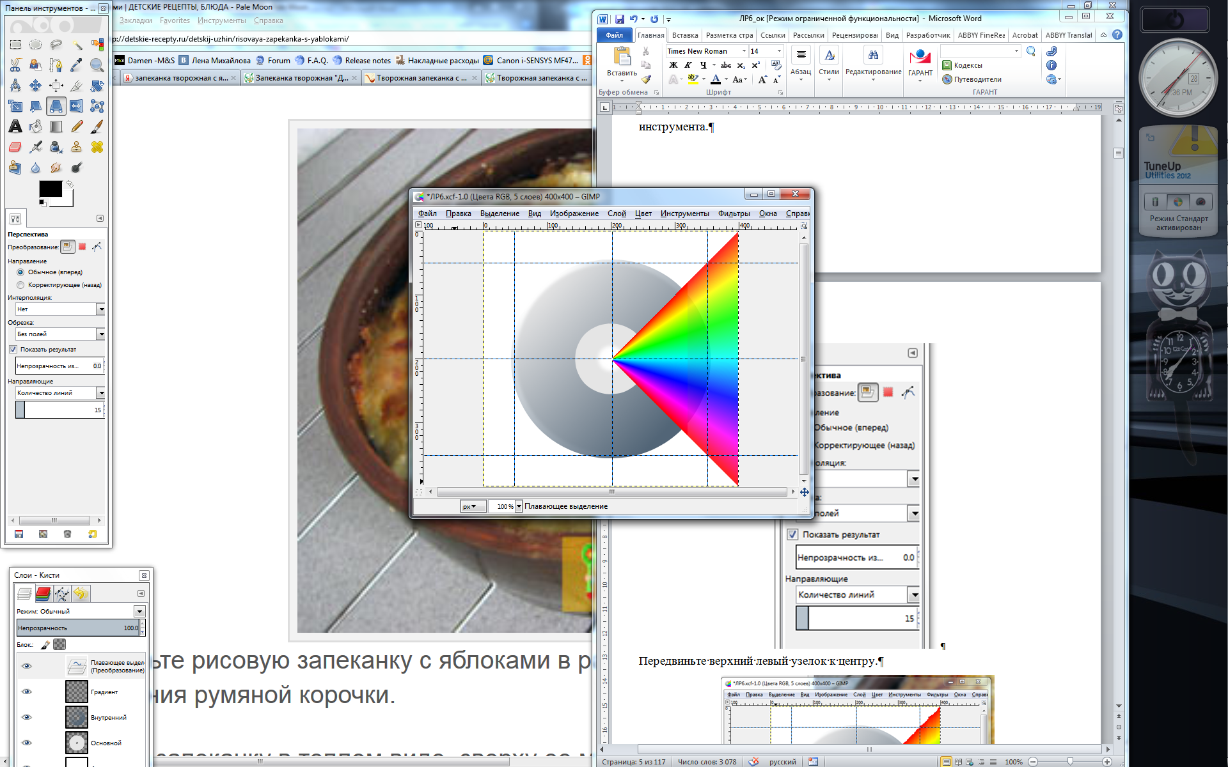
Task: Open Times New Roman font dropdown in Word
Action: pyautogui.click(x=744, y=51)
